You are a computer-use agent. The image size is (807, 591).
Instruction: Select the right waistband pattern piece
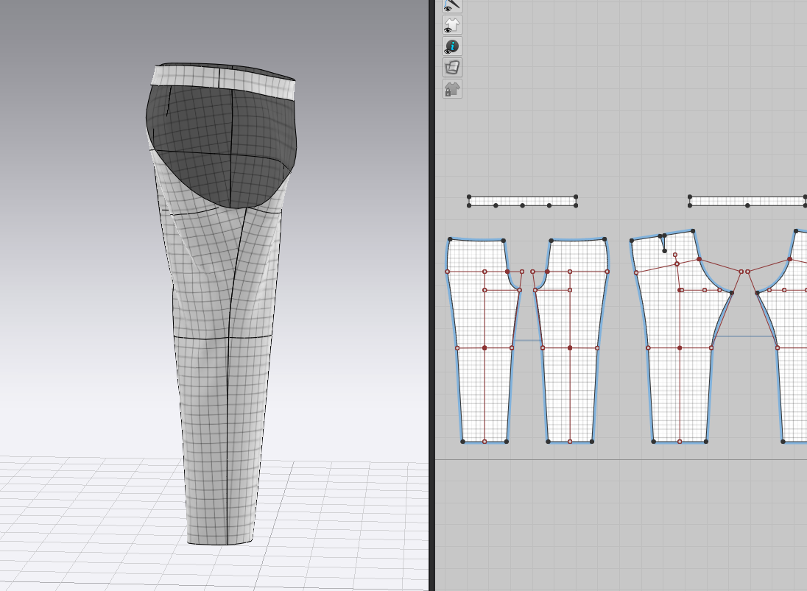(x=747, y=201)
